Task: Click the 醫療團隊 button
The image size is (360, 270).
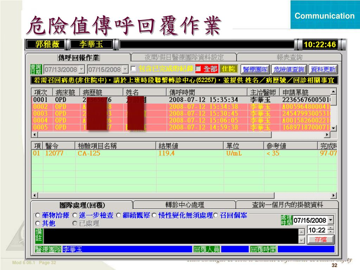Action: click(x=255, y=69)
